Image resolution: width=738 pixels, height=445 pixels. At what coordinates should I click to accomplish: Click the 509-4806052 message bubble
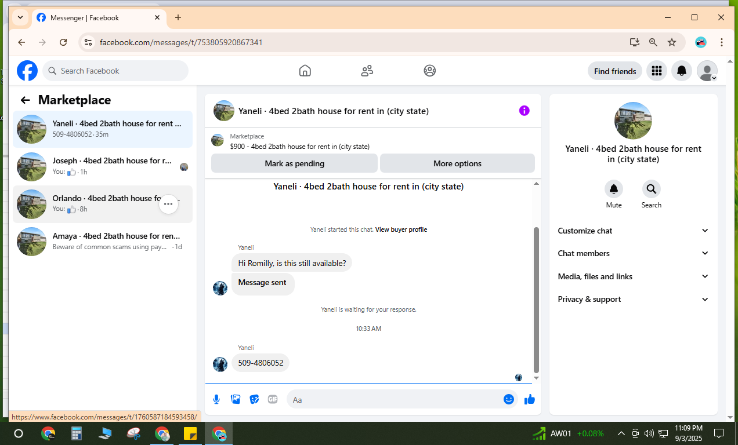coord(261,363)
